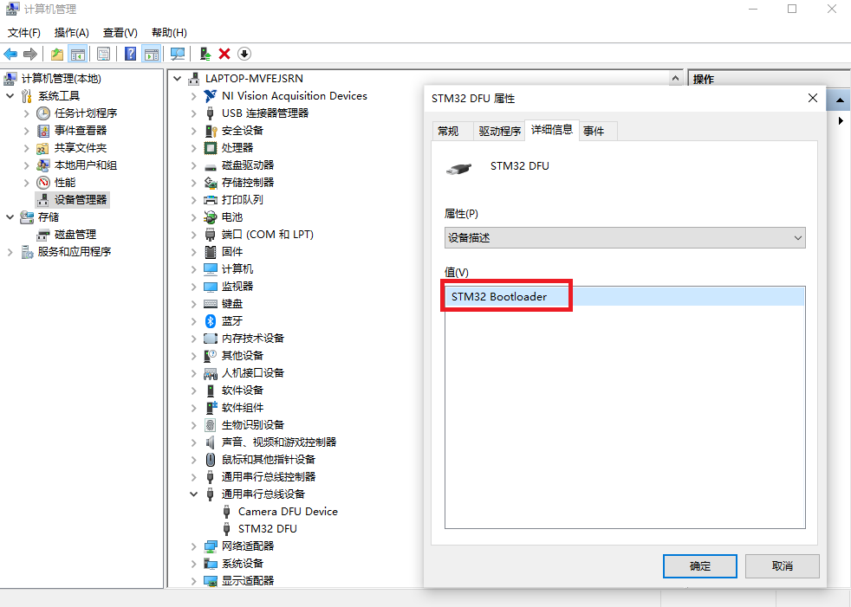
Task: Expand Monitors (监视器) chevron
Action: pyautogui.click(x=194, y=287)
